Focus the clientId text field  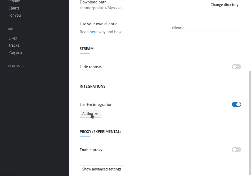205,28
